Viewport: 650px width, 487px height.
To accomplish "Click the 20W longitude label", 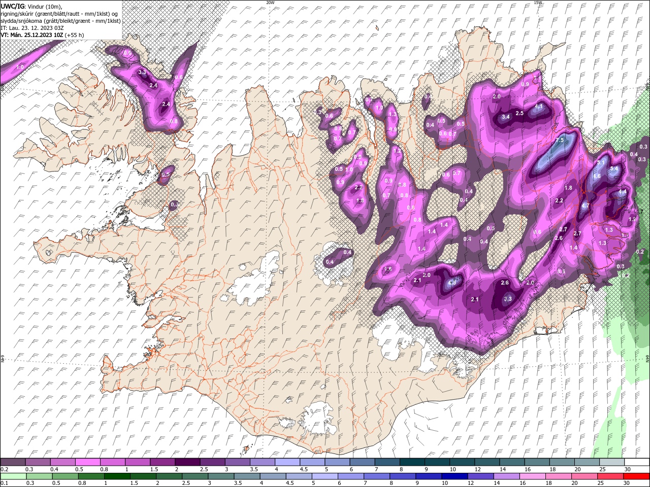I will click(x=270, y=3).
